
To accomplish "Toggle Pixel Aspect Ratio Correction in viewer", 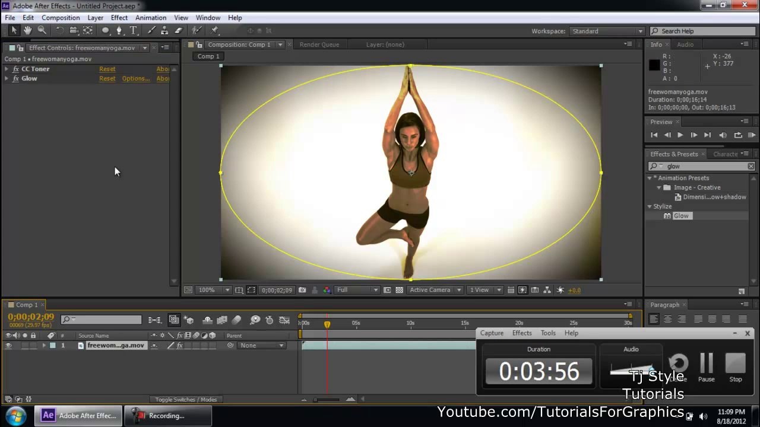I will click(511, 290).
